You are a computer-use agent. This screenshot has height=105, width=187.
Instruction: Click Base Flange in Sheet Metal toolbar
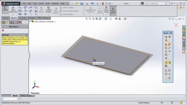point(166,36)
